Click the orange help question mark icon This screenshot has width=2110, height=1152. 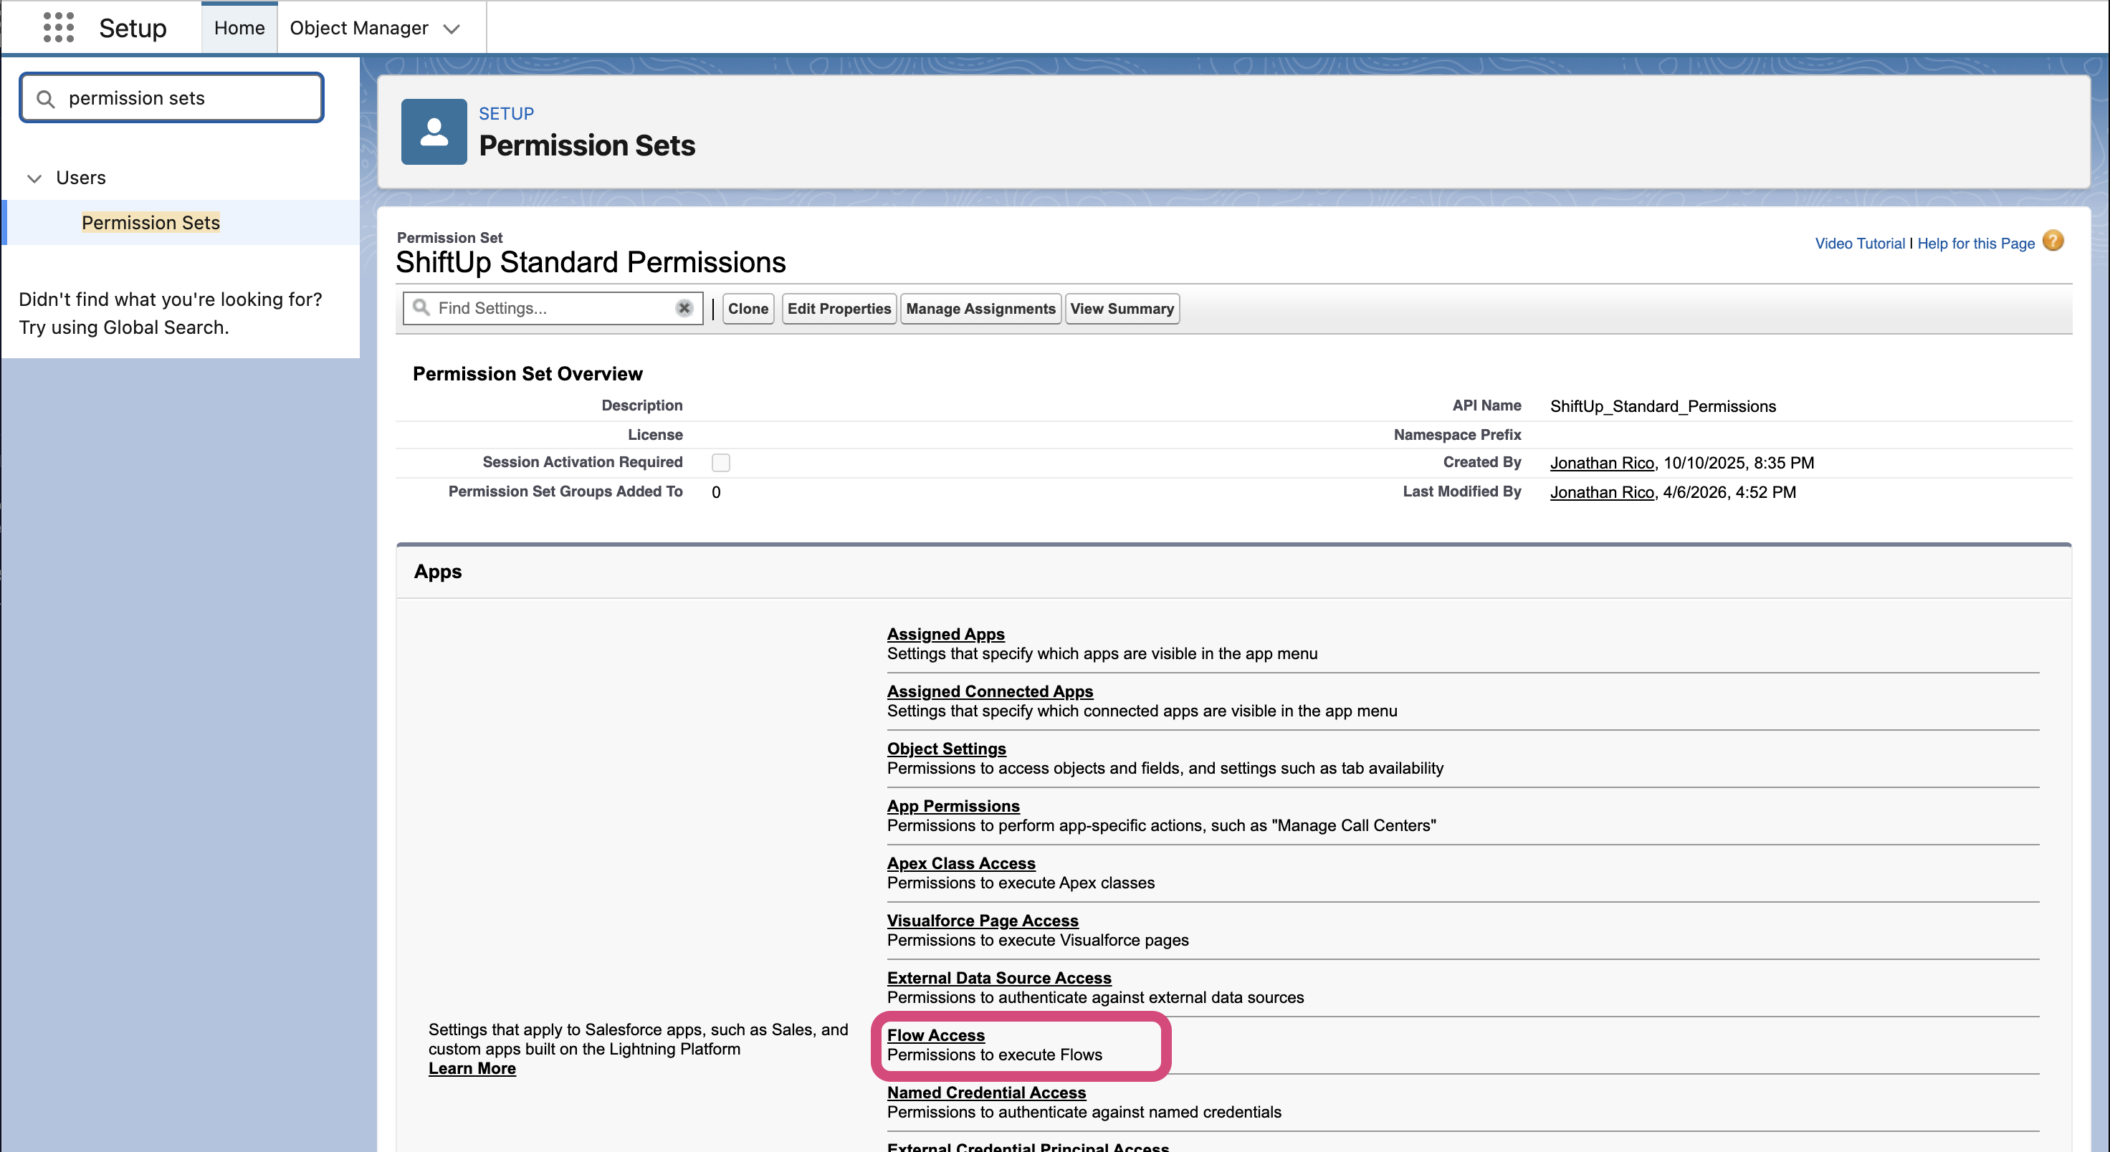[x=2053, y=241]
